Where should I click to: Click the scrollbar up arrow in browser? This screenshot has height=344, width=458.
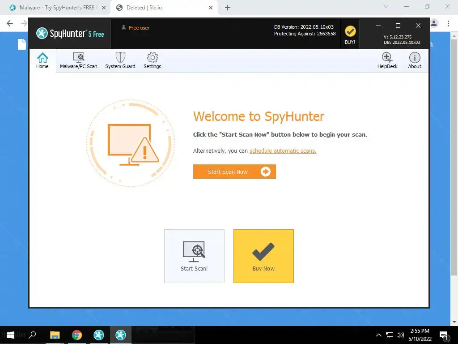[x=454, y=36]
